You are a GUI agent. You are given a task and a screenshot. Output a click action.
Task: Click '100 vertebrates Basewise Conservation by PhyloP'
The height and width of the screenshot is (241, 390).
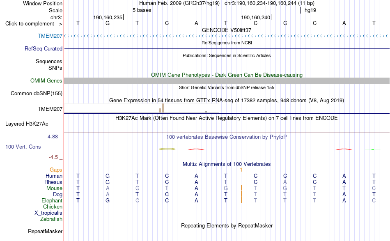[227, 137]
